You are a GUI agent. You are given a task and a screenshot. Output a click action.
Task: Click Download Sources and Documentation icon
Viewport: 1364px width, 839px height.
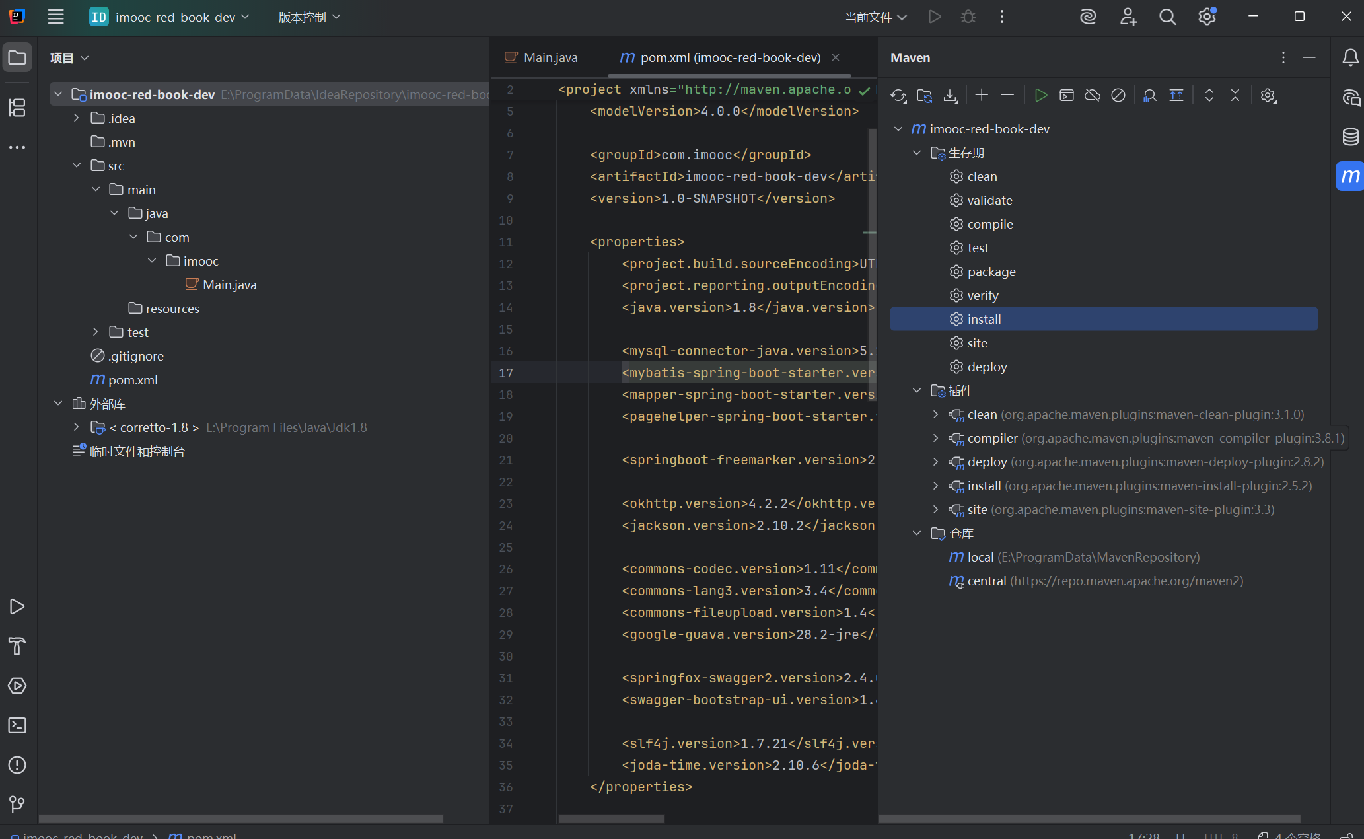click(x=951, y=96)
